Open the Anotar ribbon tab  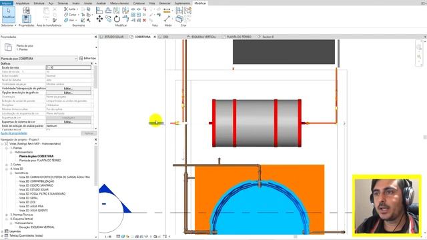tap(87, 3)
